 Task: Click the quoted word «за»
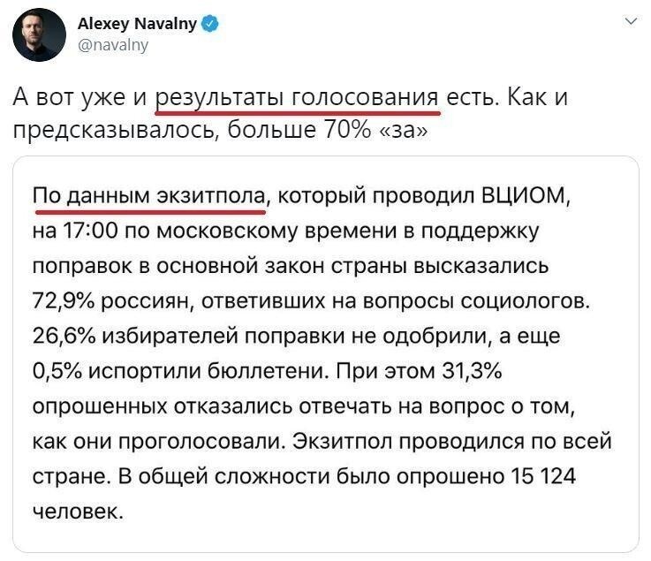tap(404, 131)
